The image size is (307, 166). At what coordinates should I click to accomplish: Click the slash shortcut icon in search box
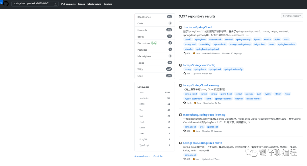click(x=55, y=4)
